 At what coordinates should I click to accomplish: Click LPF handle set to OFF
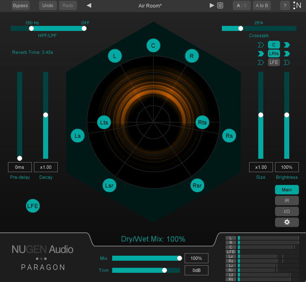coord(84,28)
